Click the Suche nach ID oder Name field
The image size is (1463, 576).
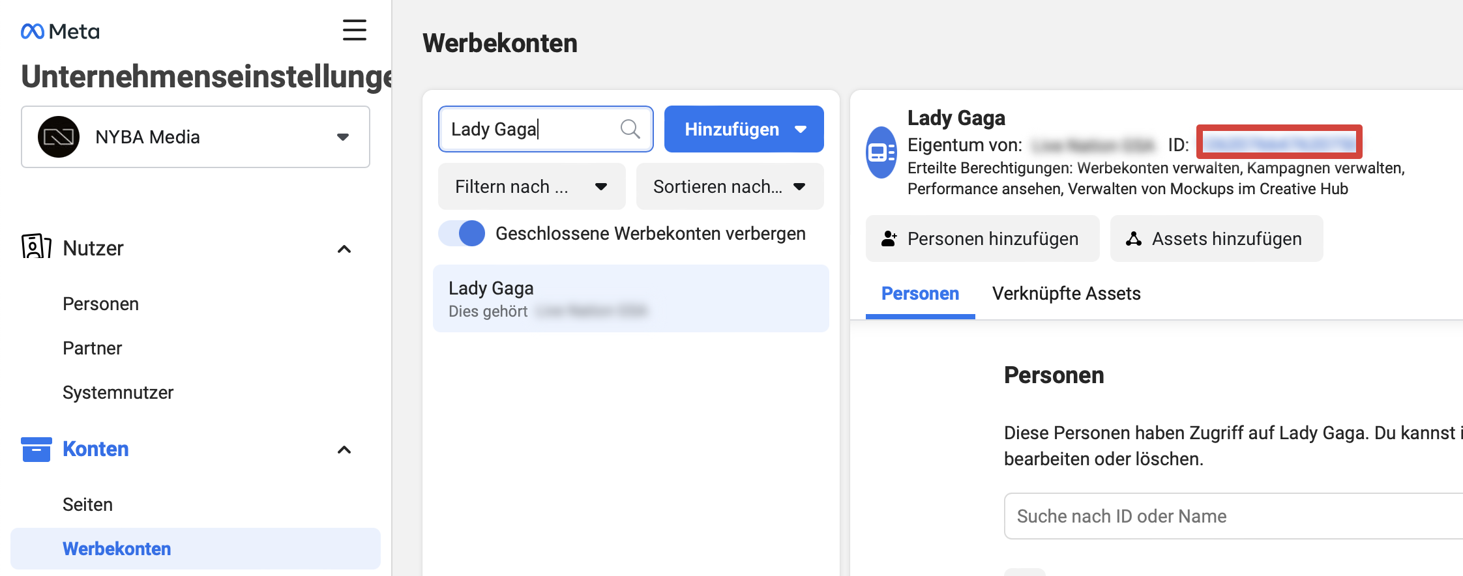(1232, 516)
